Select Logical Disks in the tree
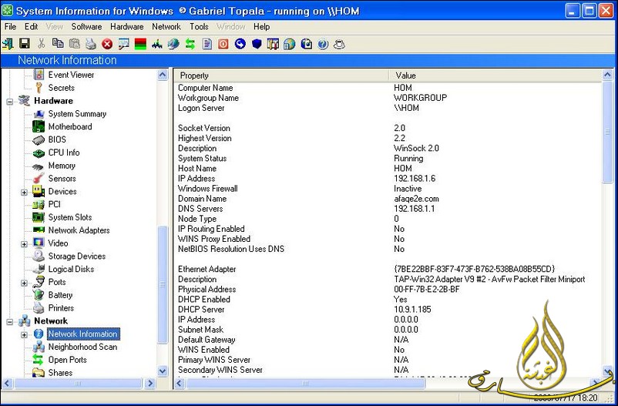The width and height of the screenshot is (618, 406). (71, 269)
